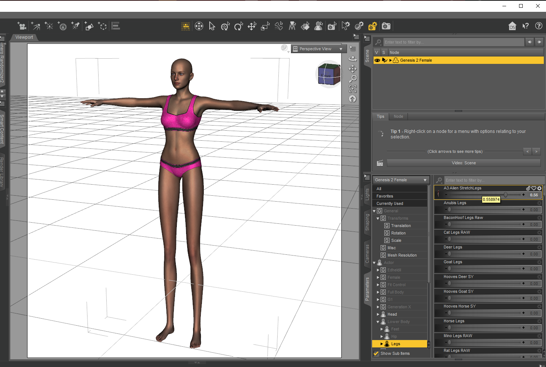Click the Create New Camera icon
The image size is (546, 367).
pos(22,26)
